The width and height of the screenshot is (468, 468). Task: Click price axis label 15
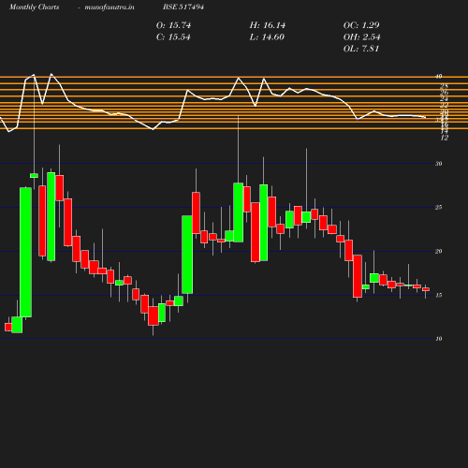[x=439, y=295]
